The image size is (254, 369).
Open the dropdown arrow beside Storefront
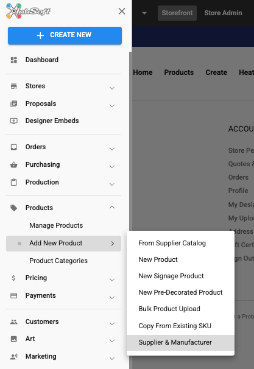tap(144, 13)
